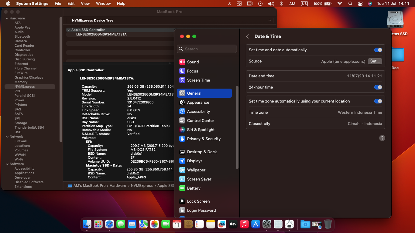Select Focus in the settings sidebar

click(x=193, y=71)
